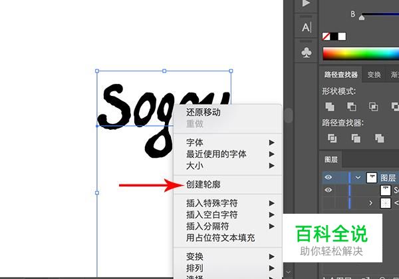The image size is (399, 279).
Task: Open the 插入特殊字符 submenu
Action: pyautogui.click(x=227, y=203)
